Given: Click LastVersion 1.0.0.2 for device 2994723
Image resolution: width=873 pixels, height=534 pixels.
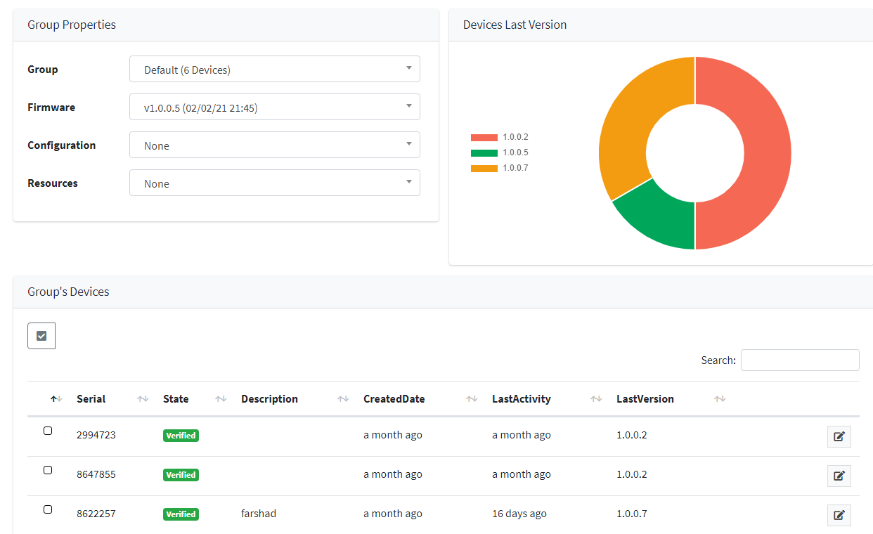Looking at the screenshot, I should pyautogui.click(x=632, y=435).
